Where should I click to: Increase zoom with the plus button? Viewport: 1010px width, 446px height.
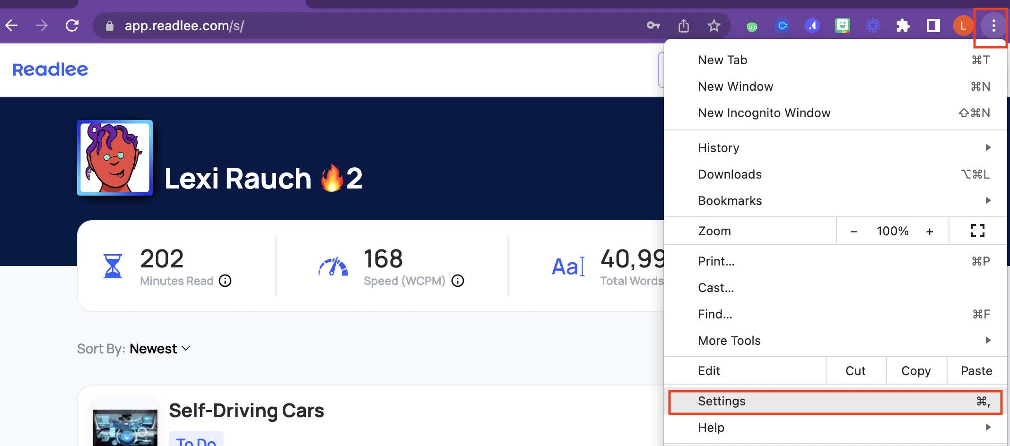[930, 231]
